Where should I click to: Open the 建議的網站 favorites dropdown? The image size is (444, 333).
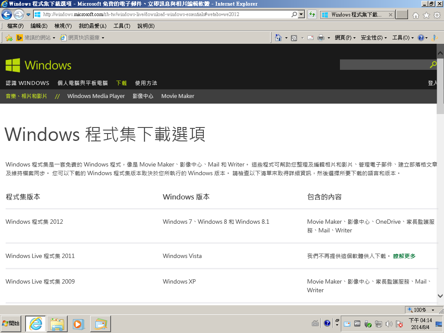pos(36,38)
